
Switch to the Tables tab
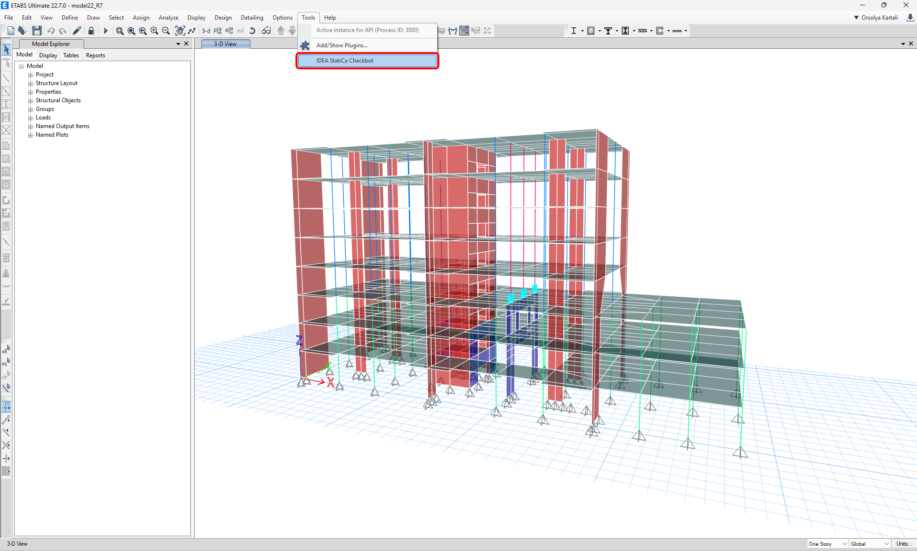[71, 55]
